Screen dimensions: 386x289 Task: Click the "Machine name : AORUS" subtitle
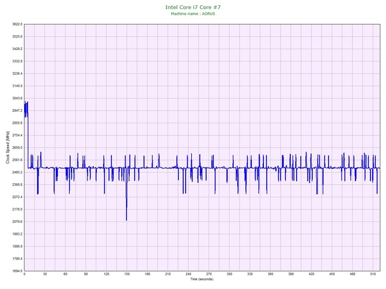[x=193, y=14]
